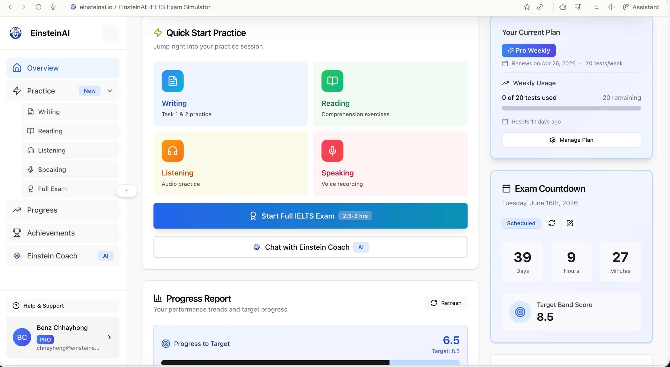
Task: Bookmark this page with the star icon
Action: pos(527,7)
